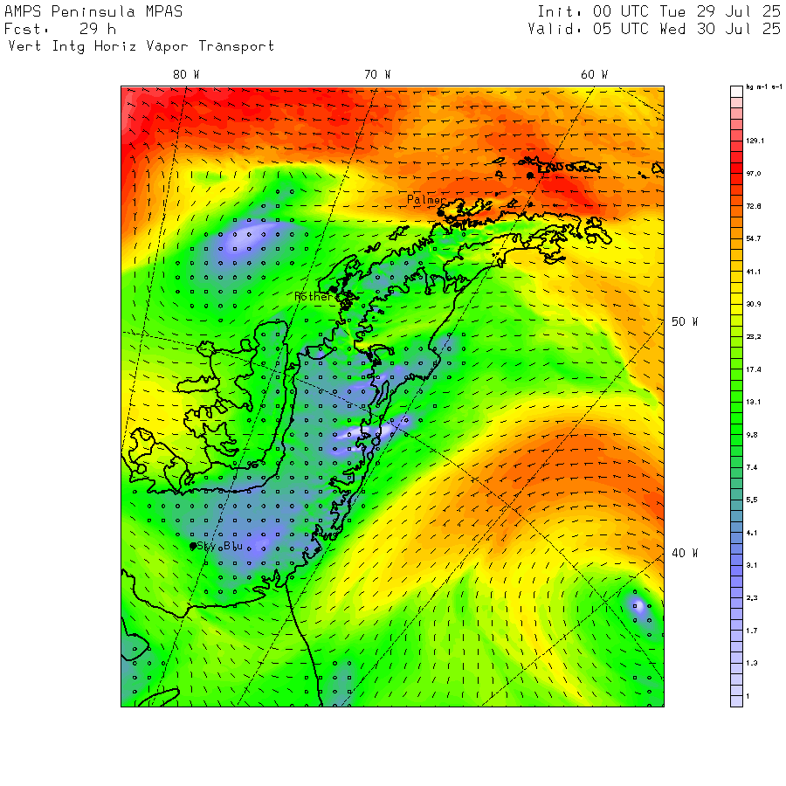786x786 pixels.
Task: Click the 'Palmer' station label
Action: [426, 200]
